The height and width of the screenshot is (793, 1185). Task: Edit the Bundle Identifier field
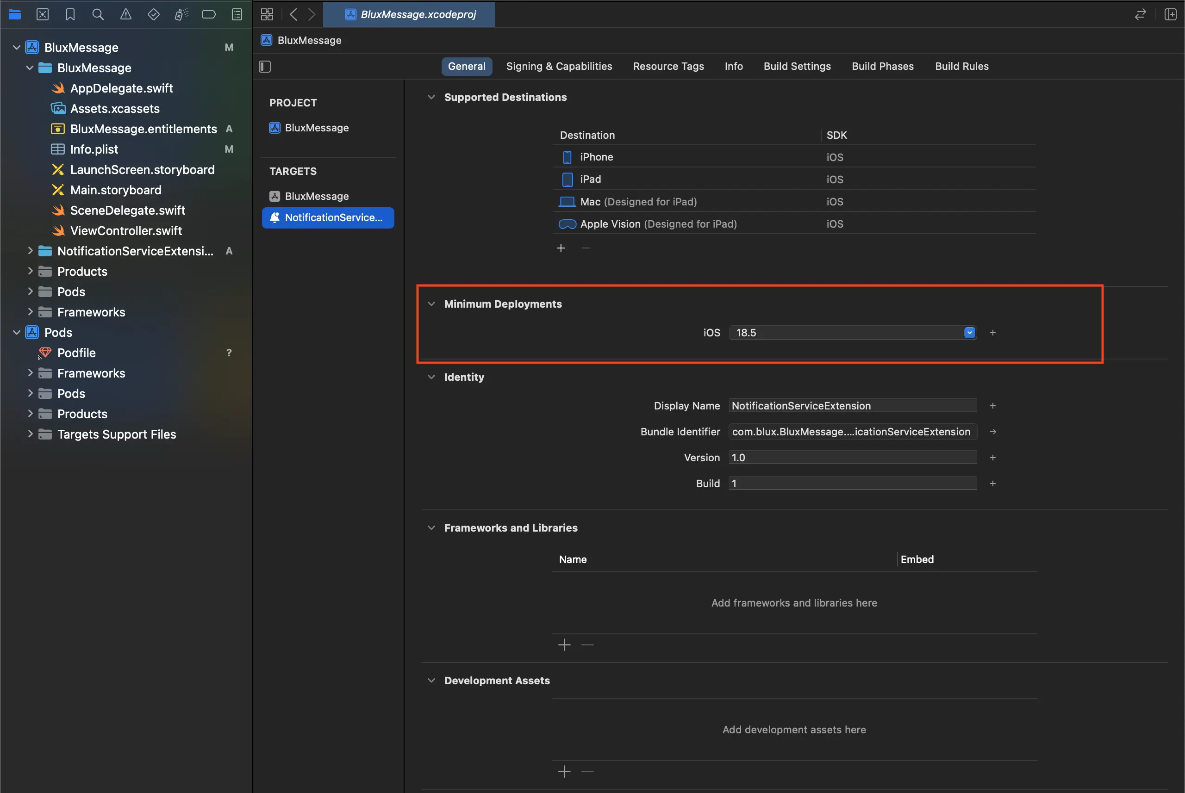853,431
